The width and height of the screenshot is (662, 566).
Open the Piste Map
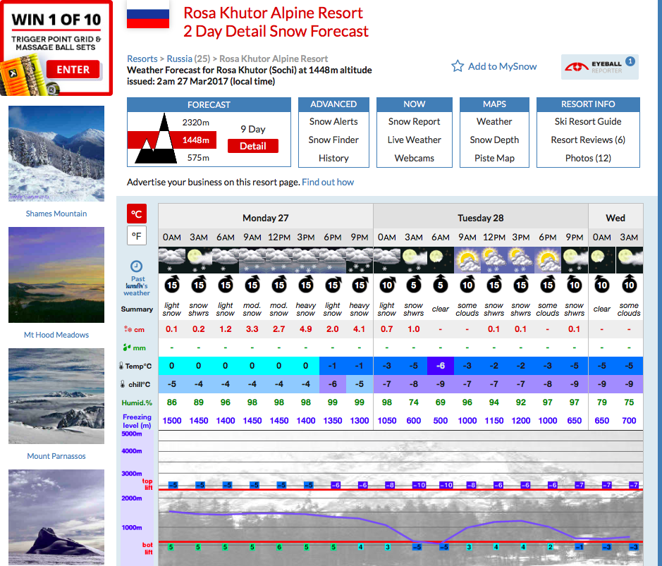coord(494,159)
